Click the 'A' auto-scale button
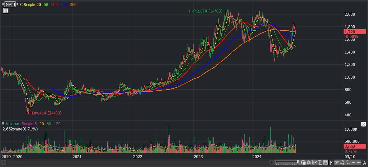368x167 pixels. 365,163
